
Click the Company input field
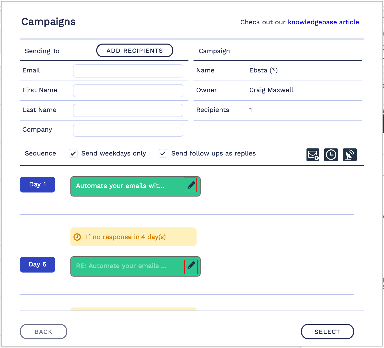tap(128, 130)
